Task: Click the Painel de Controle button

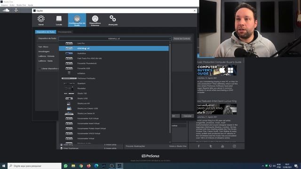Action: (x=182, y=38)
